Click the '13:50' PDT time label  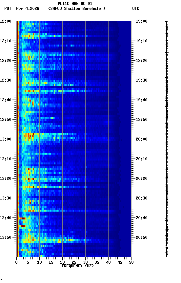6,238
